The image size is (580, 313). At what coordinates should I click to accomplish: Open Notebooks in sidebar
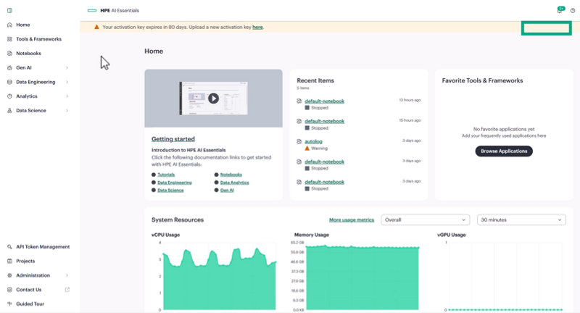(x=28, y=53)
